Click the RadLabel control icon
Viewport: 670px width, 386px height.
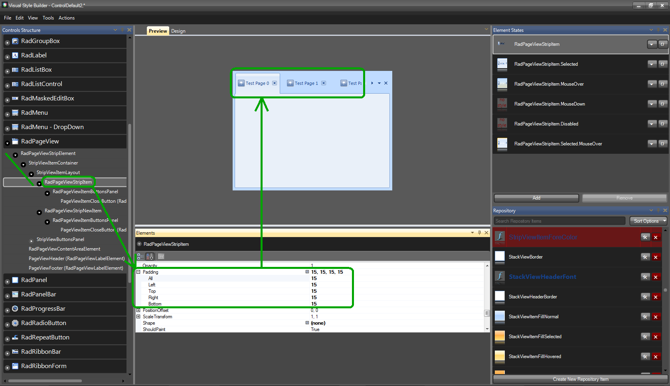pyautogui.click(x=15, y=55)
